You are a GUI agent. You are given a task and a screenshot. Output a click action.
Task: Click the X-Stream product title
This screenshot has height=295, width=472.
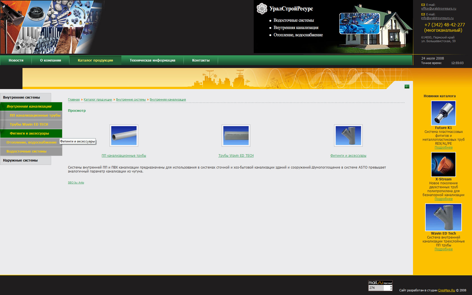(443, 179)
